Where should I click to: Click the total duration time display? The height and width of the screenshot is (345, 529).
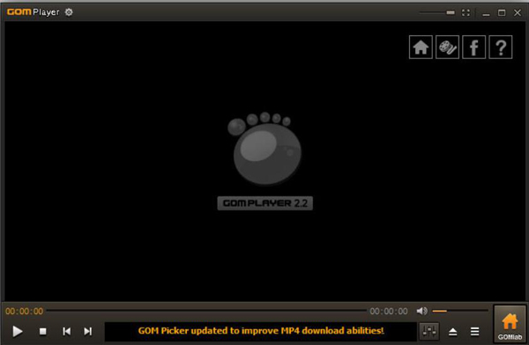point(389,311)
